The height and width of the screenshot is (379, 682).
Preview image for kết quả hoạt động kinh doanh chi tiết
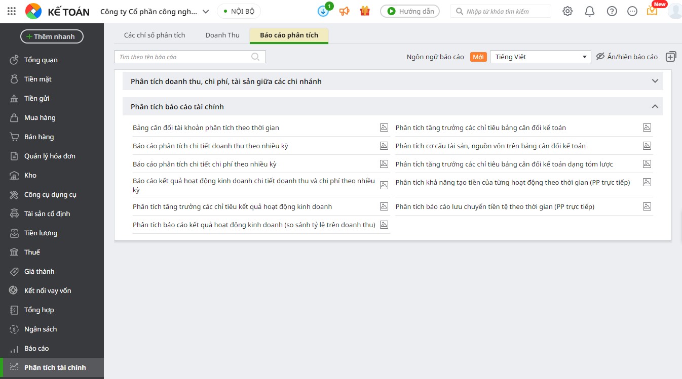pyautogui.click(x=384, y=185)
